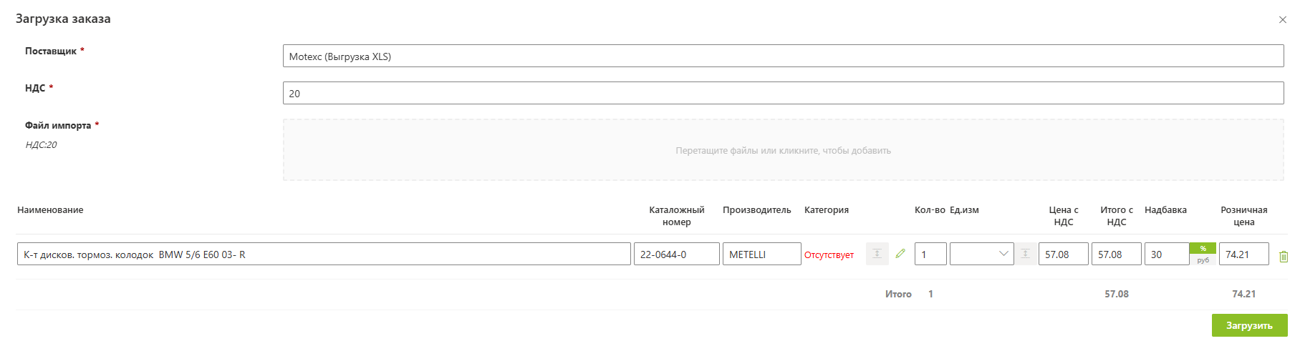Delete the row with the trash icon

point(1284,256)
